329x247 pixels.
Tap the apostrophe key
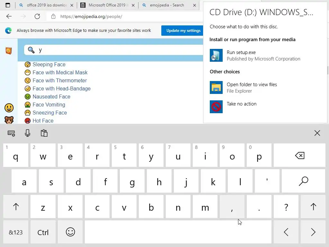click(267, 181)
